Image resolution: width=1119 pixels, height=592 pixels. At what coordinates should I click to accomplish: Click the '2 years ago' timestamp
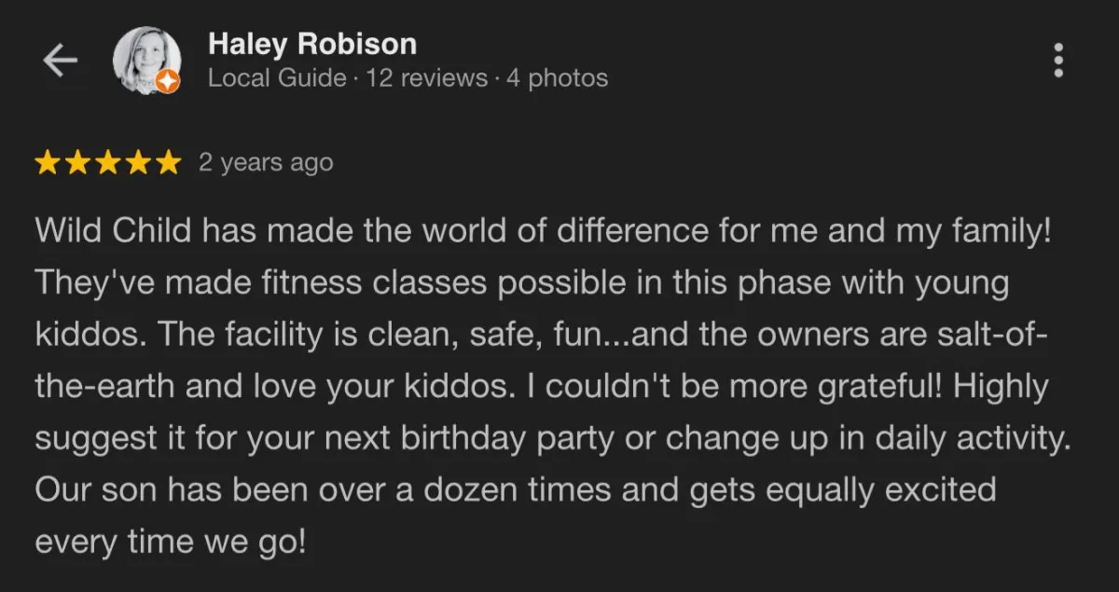click(x=266, y=163)
